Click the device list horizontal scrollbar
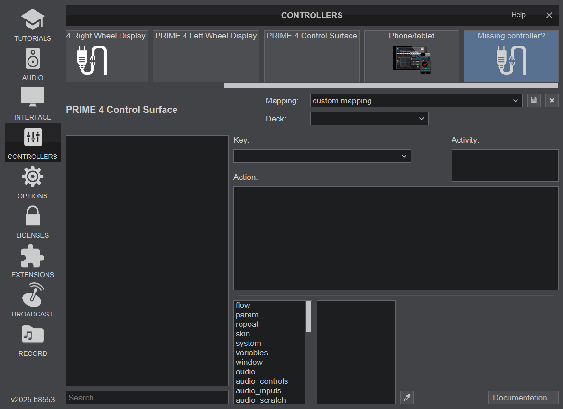 point(391,85)
